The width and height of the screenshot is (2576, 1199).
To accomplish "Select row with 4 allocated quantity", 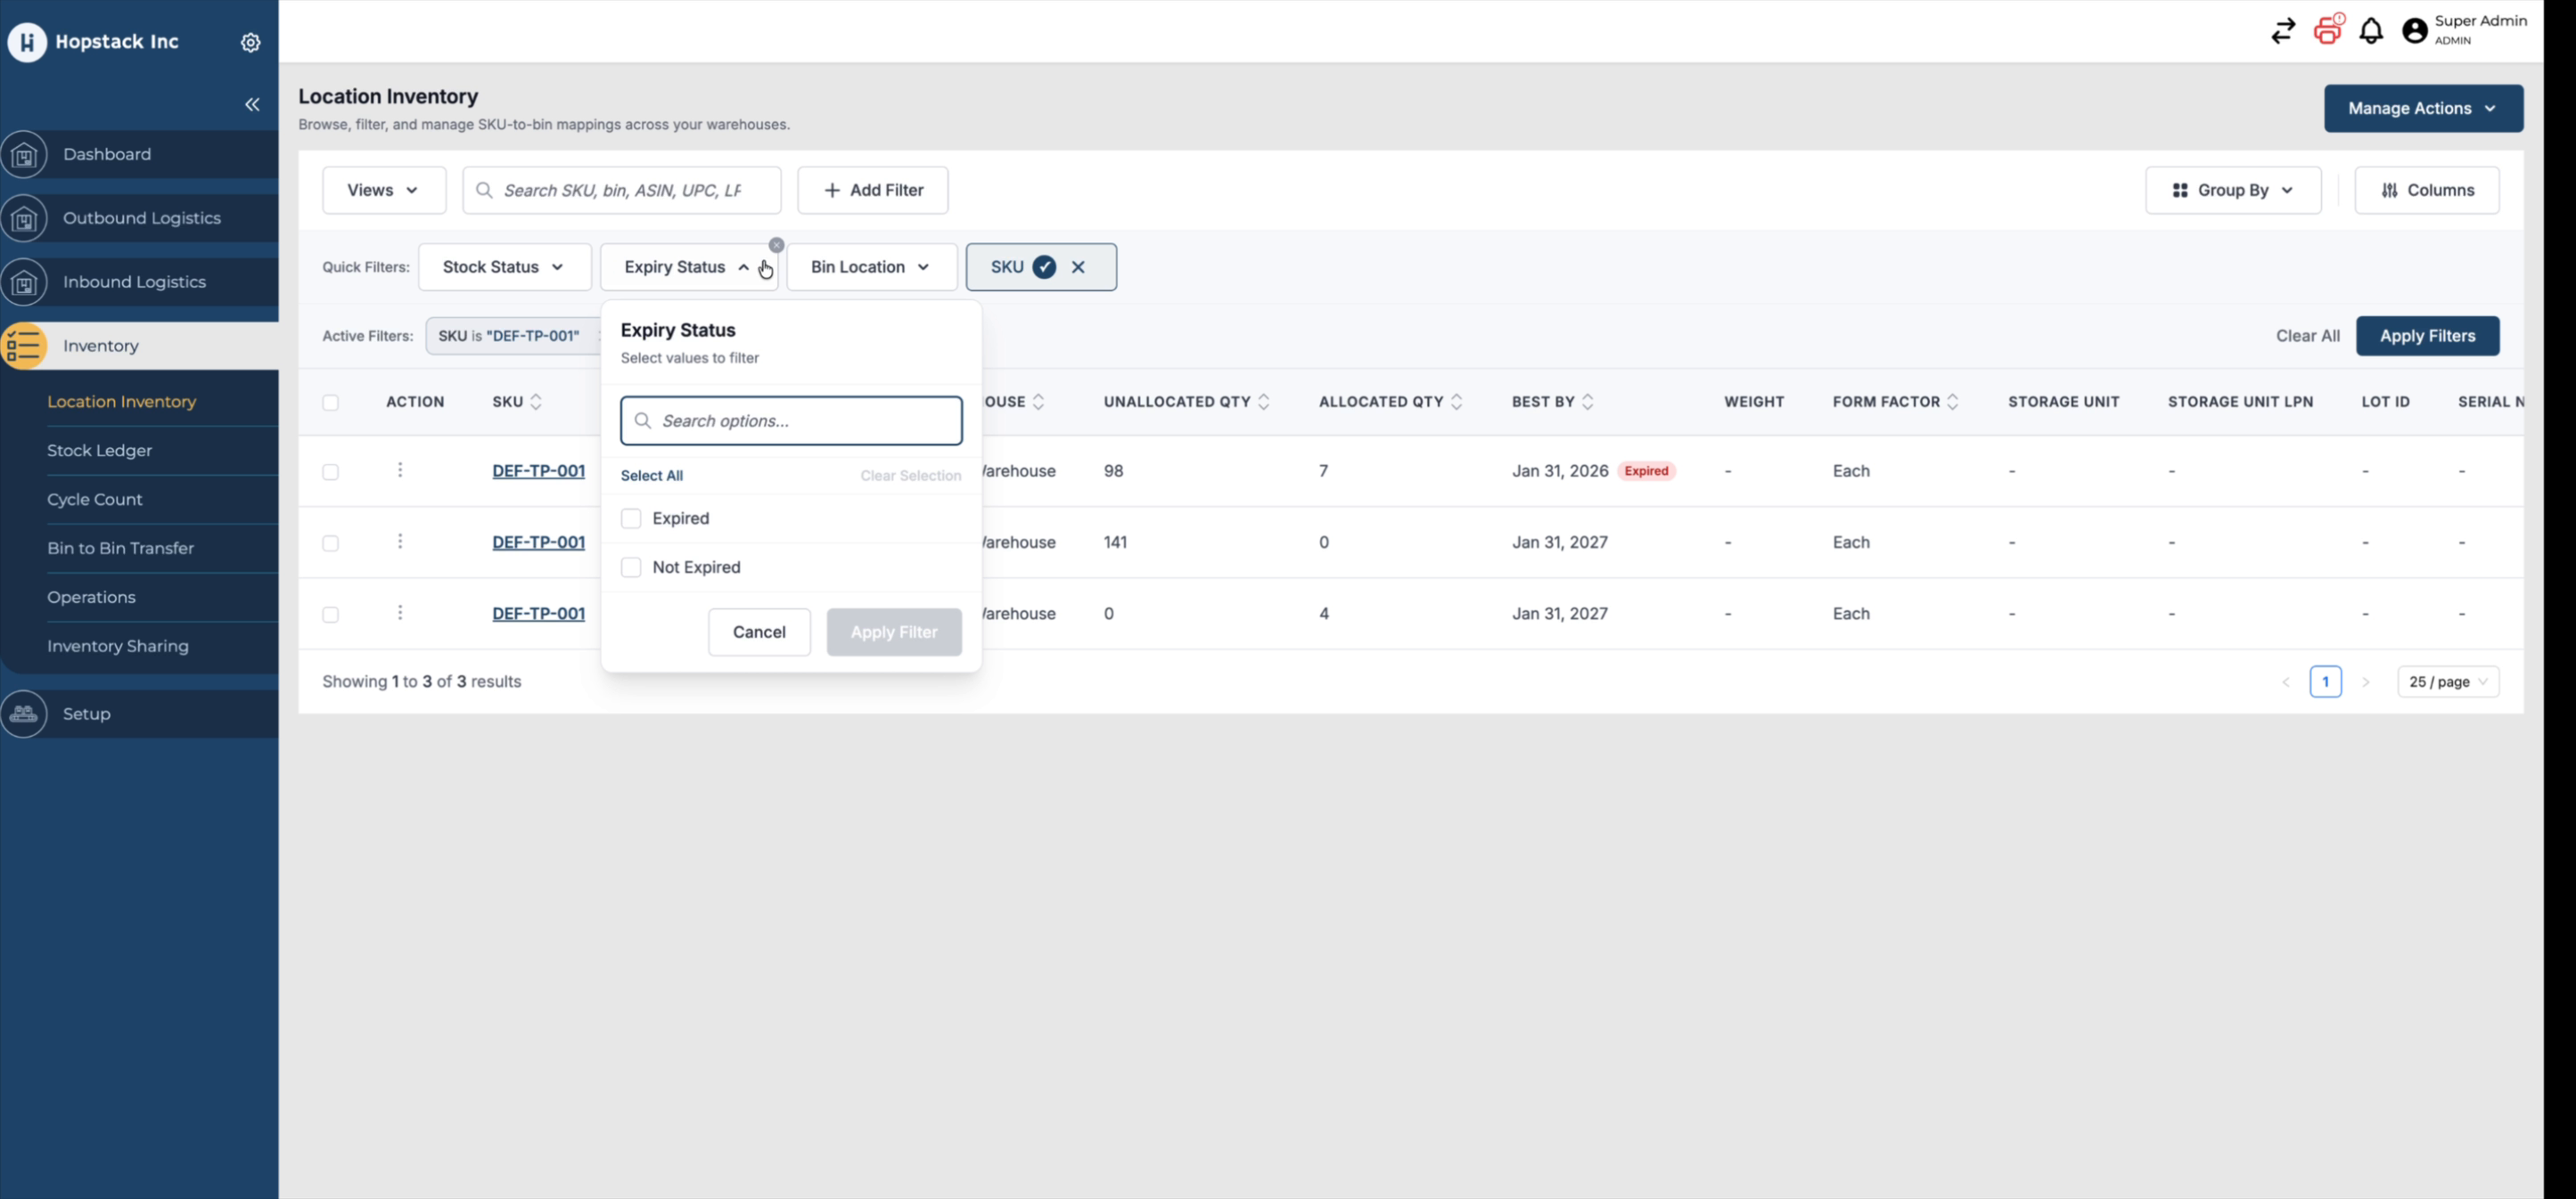I will click(330, 615).
